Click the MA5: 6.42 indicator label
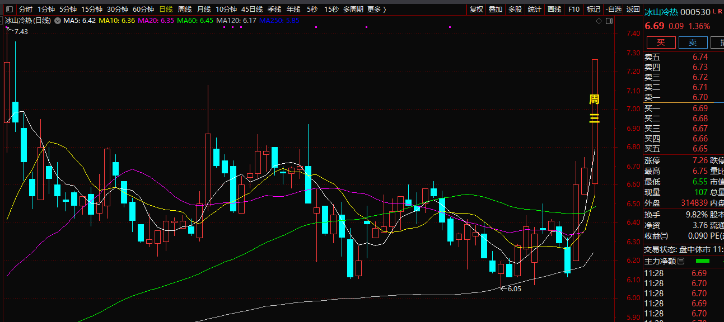 pos(80,21)
